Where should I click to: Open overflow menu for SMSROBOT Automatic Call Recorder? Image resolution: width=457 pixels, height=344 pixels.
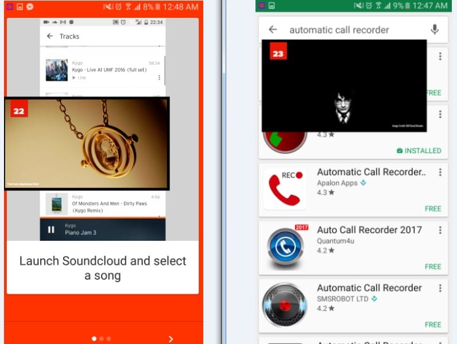coord(440,288)
